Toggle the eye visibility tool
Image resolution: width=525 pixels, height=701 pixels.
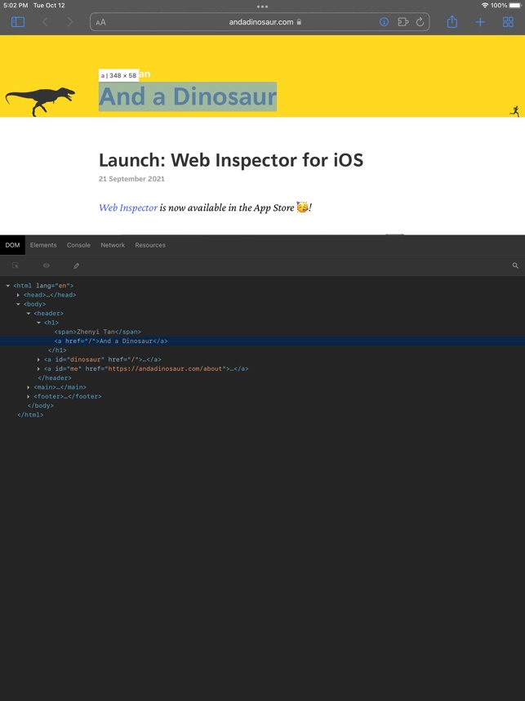pos(46,266)
